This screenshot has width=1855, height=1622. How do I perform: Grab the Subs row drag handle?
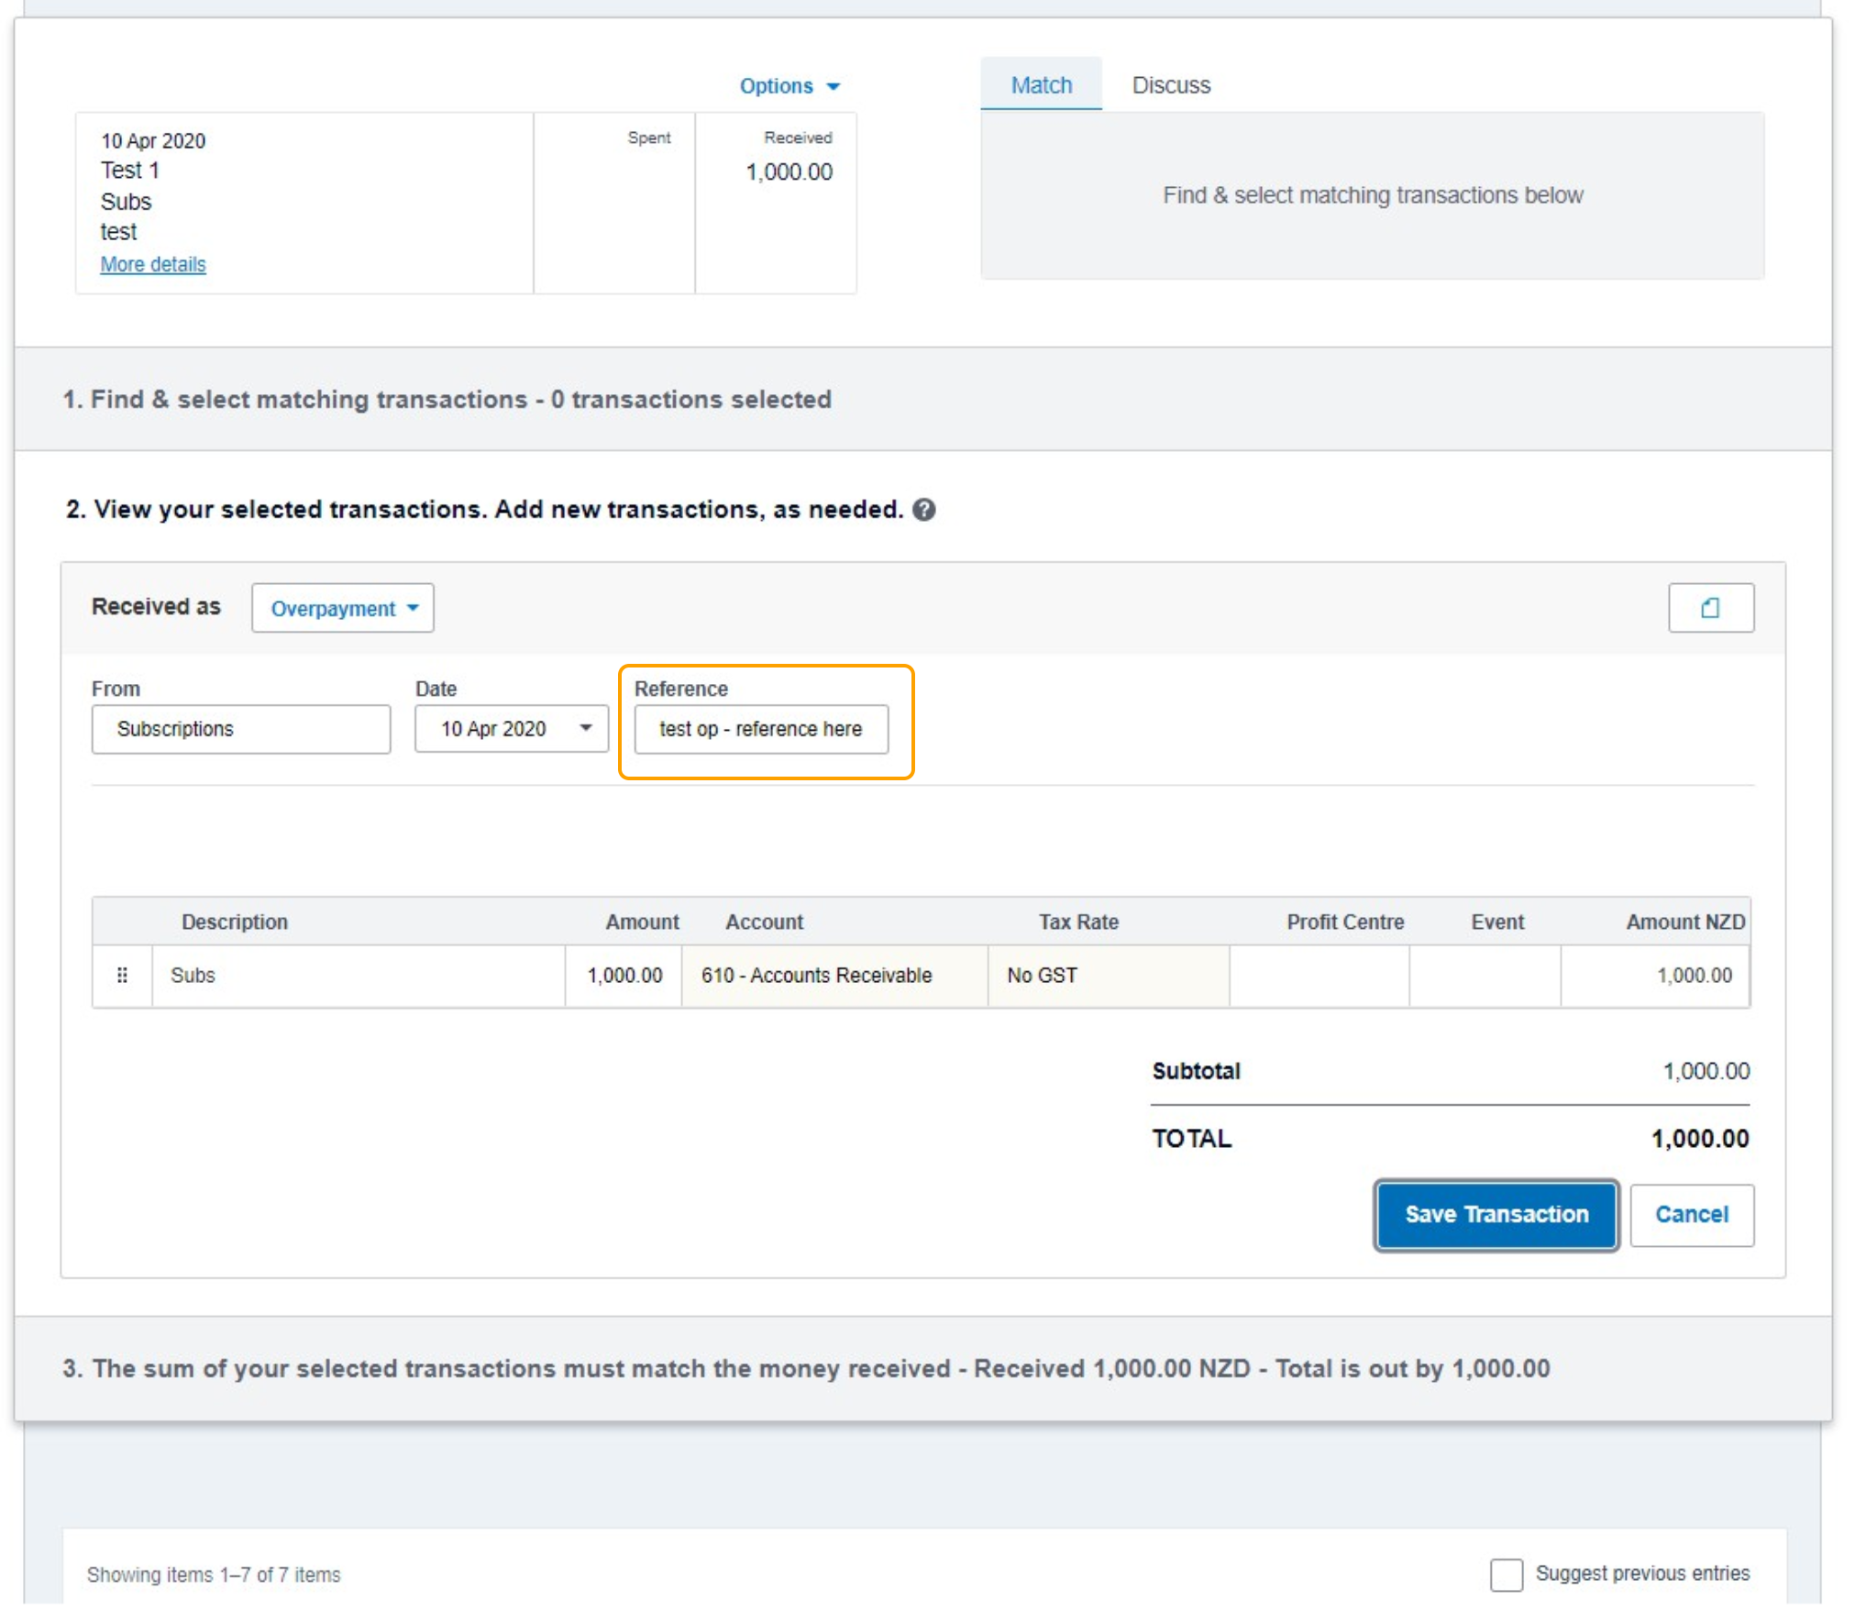point(122,976)
